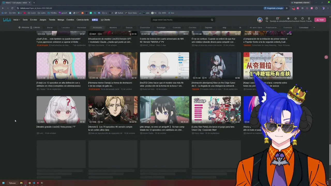Reload the page with the browser refresh icon

tap(12, 8)
